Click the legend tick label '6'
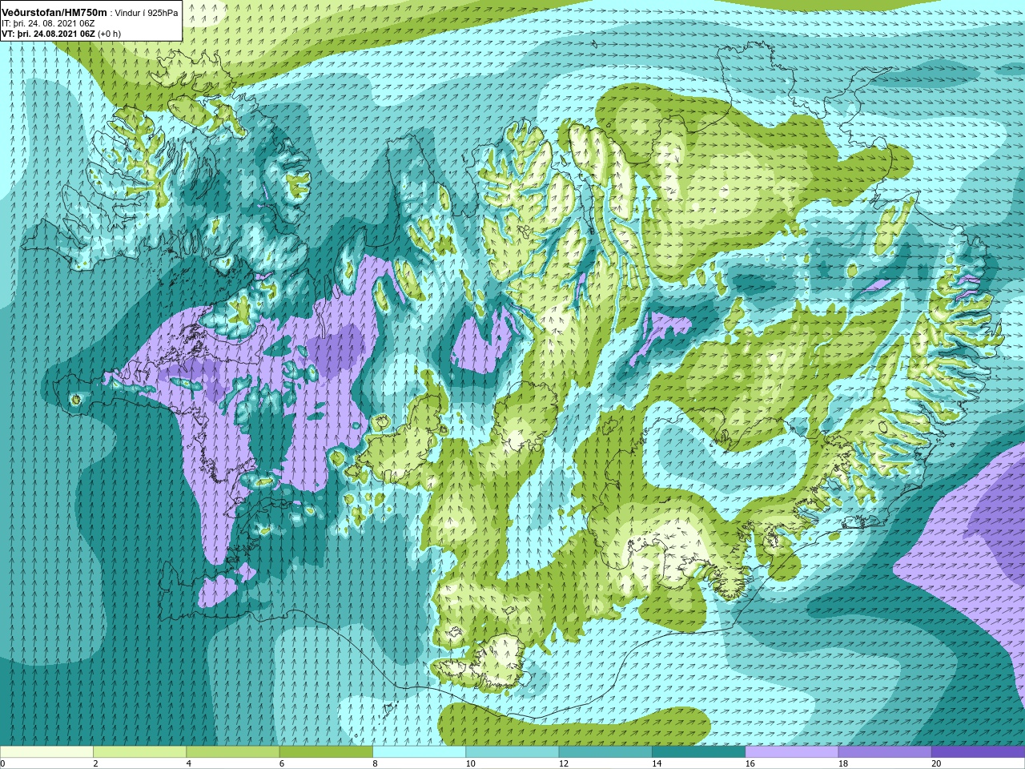This screenshot has width=1025, height=769. pyautogui.click(x=282, y=763)
